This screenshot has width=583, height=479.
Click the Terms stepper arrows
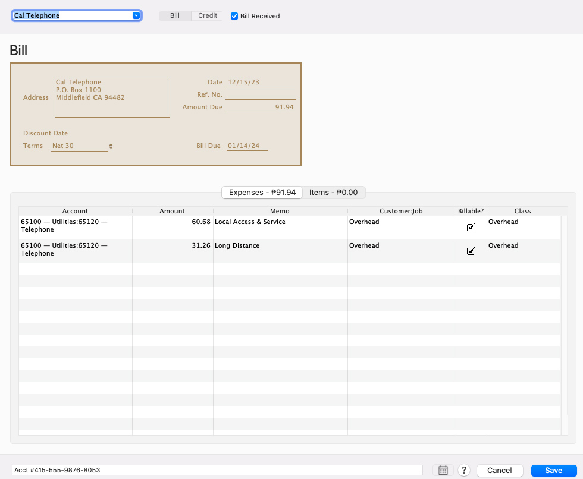click(x=111, y=146)
